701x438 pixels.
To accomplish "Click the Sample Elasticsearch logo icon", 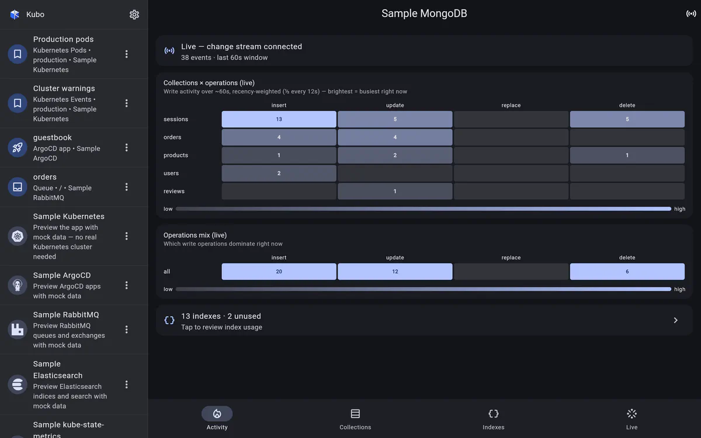I will pyautogui.click(x=18, y=384).
